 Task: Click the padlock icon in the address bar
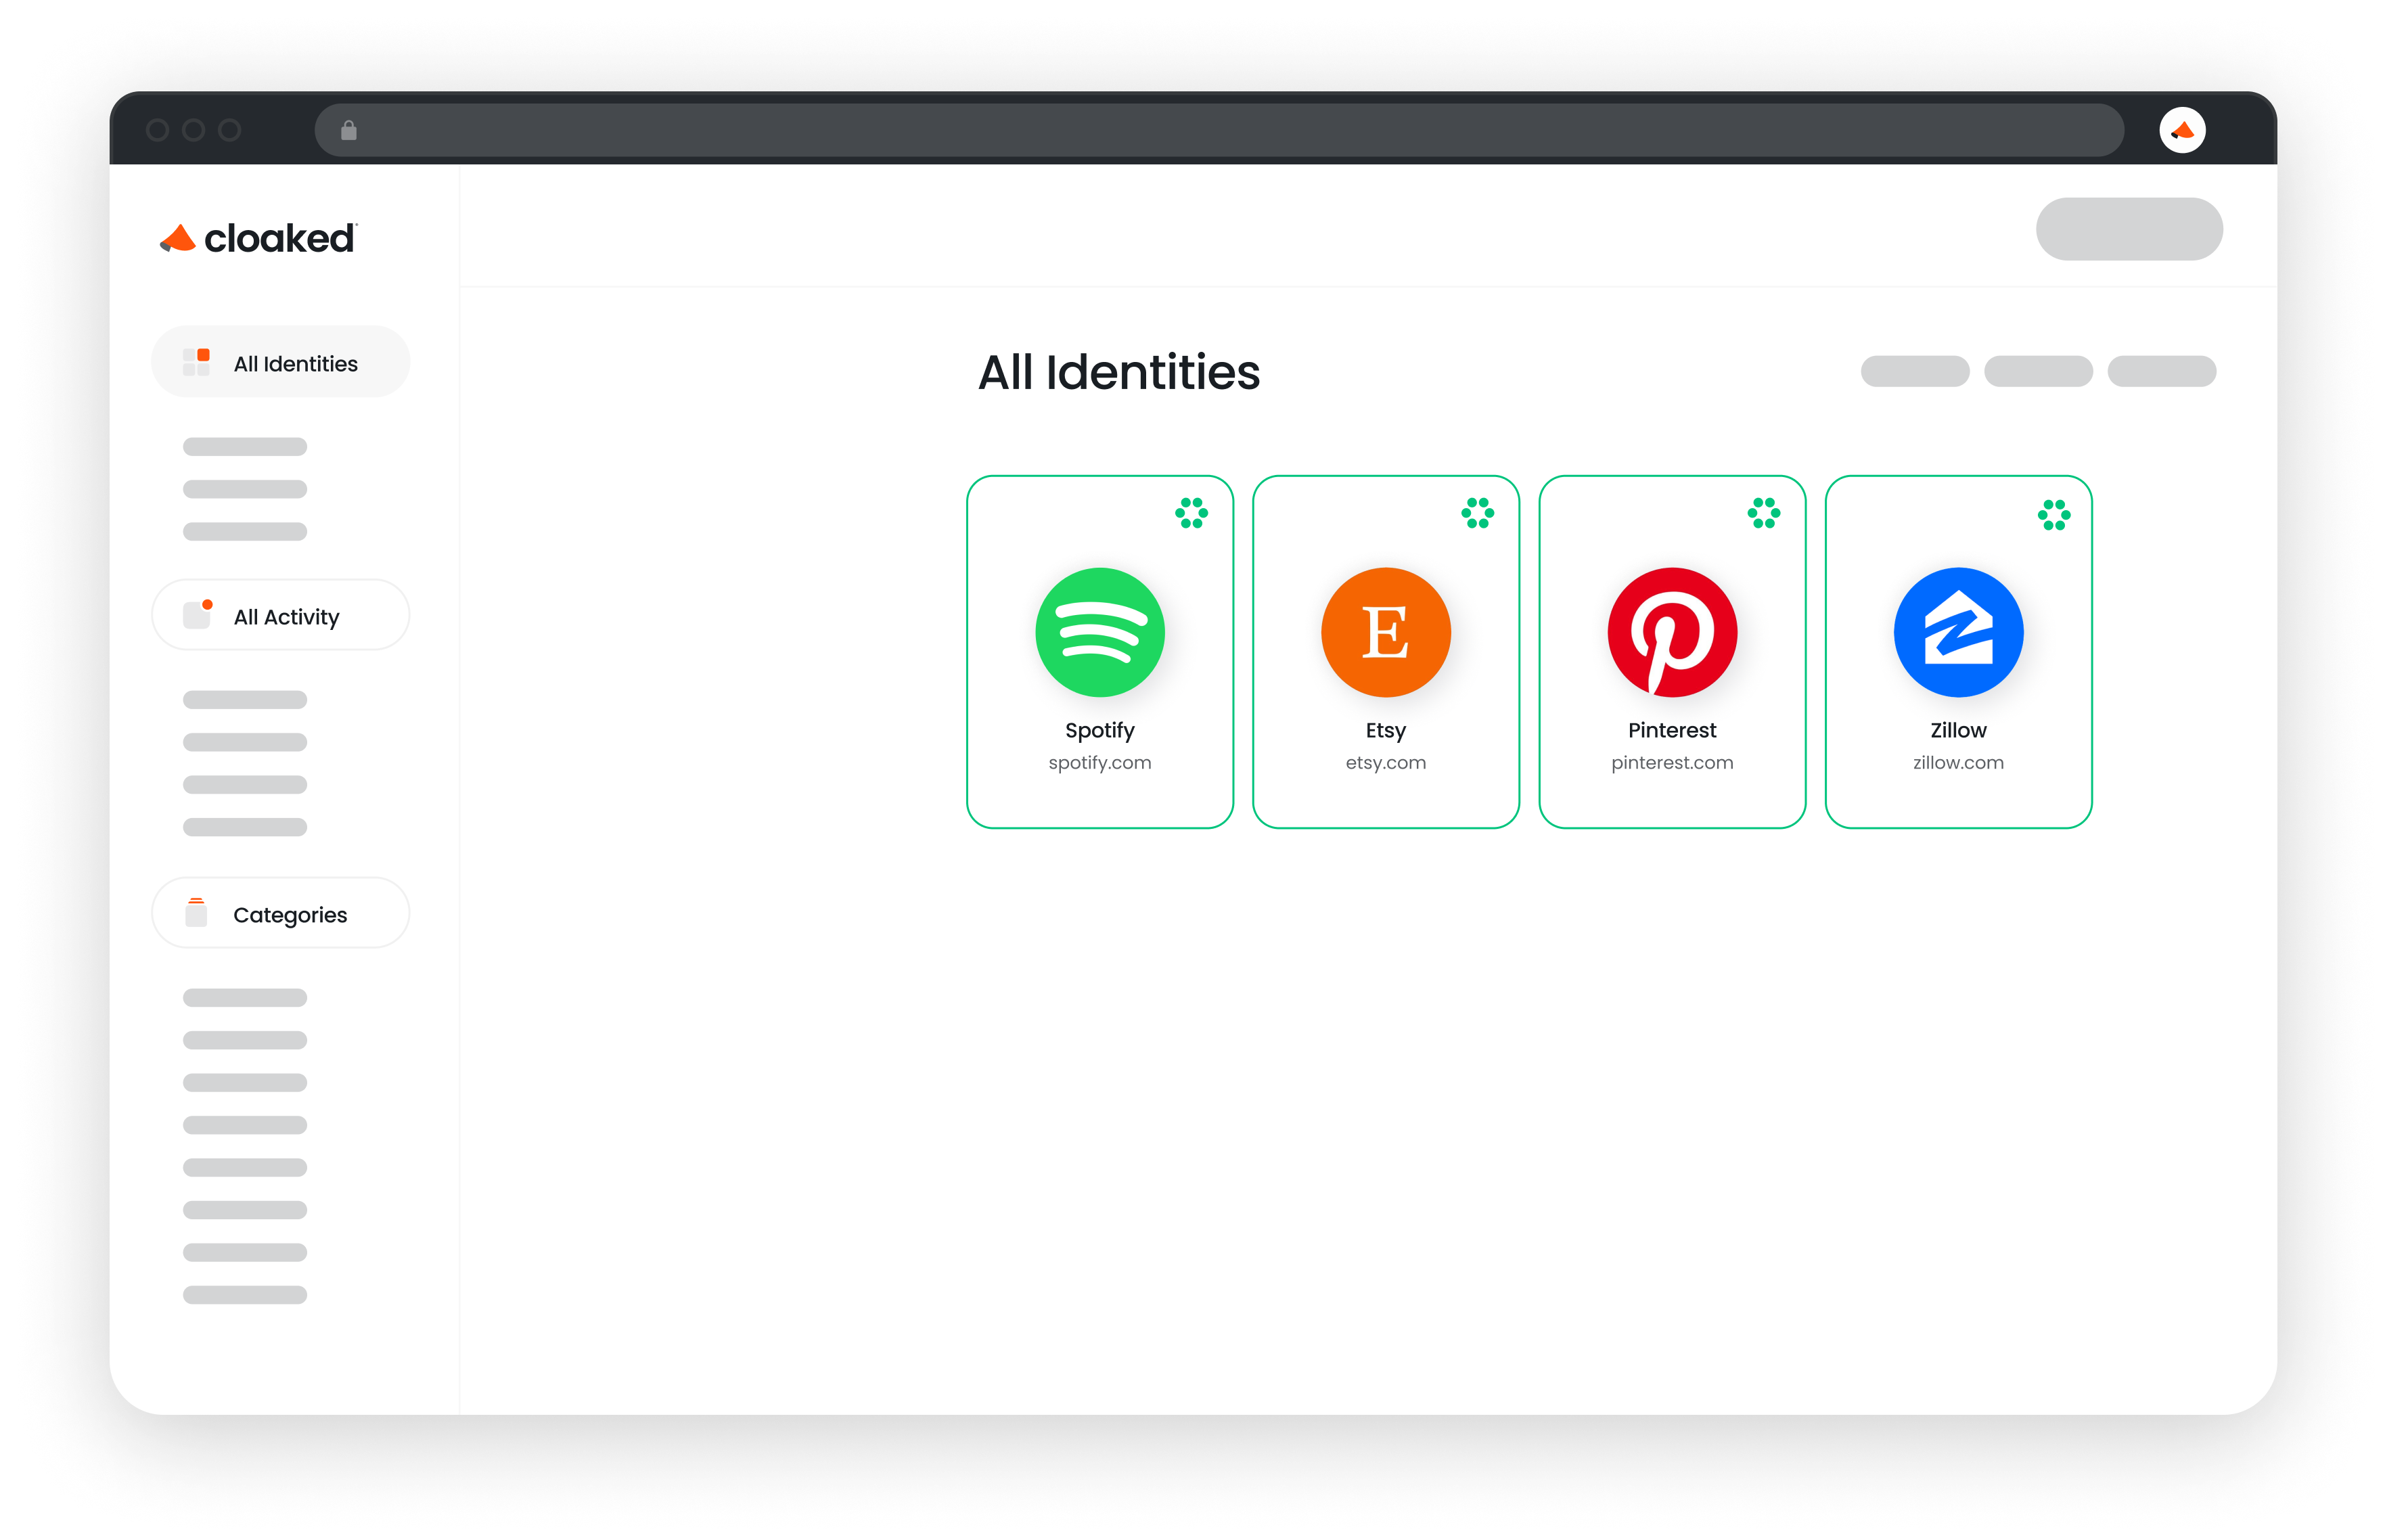click(349, 129)
